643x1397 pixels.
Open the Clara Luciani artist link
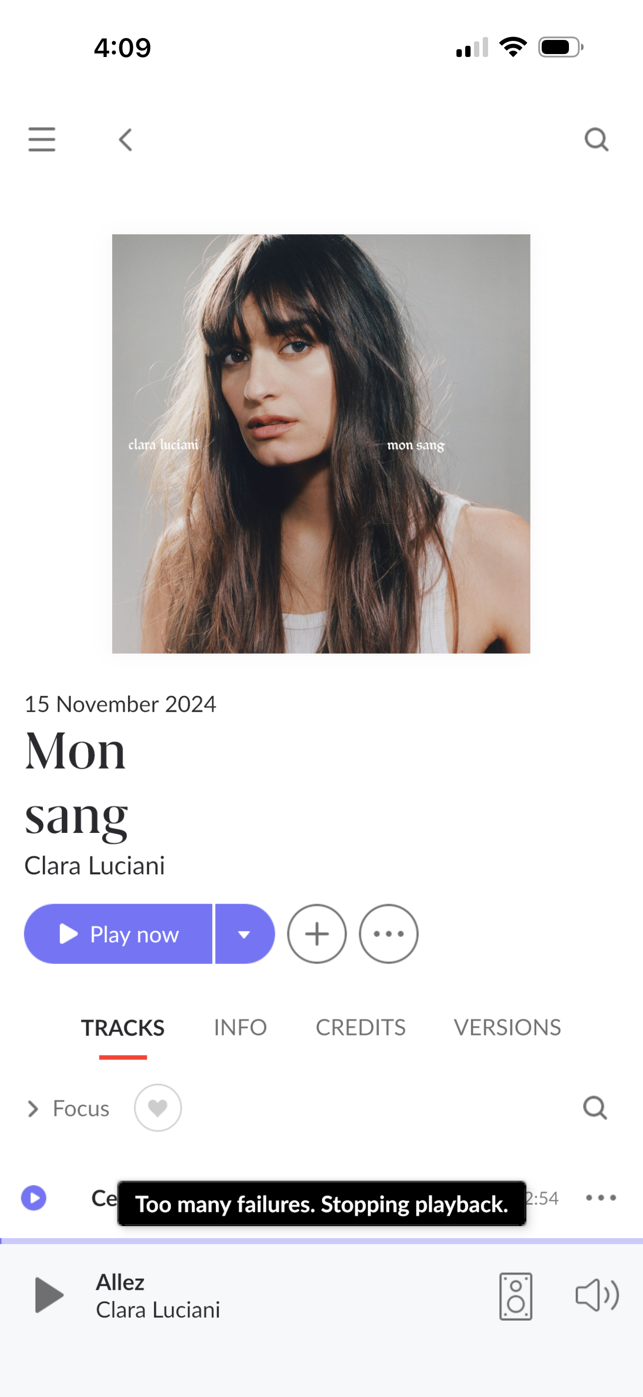tap(95, 866)
